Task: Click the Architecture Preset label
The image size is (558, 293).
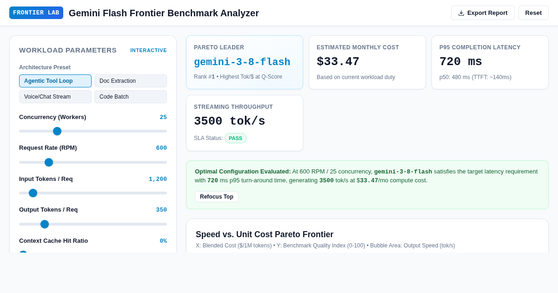Action: coord(45,67)
